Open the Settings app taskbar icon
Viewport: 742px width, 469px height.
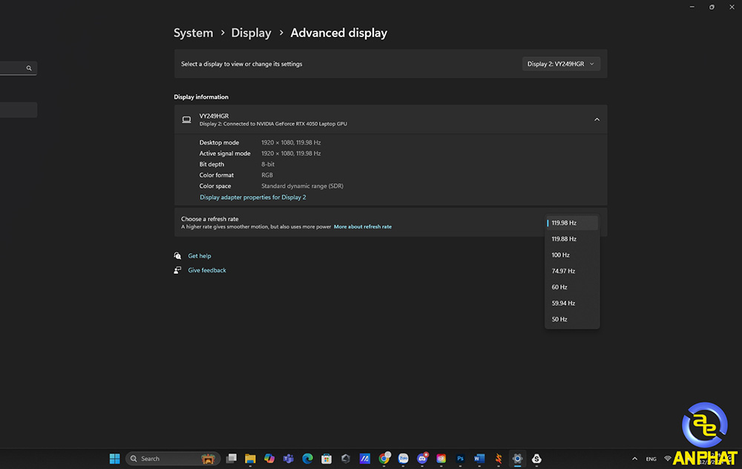pos(517,459)
